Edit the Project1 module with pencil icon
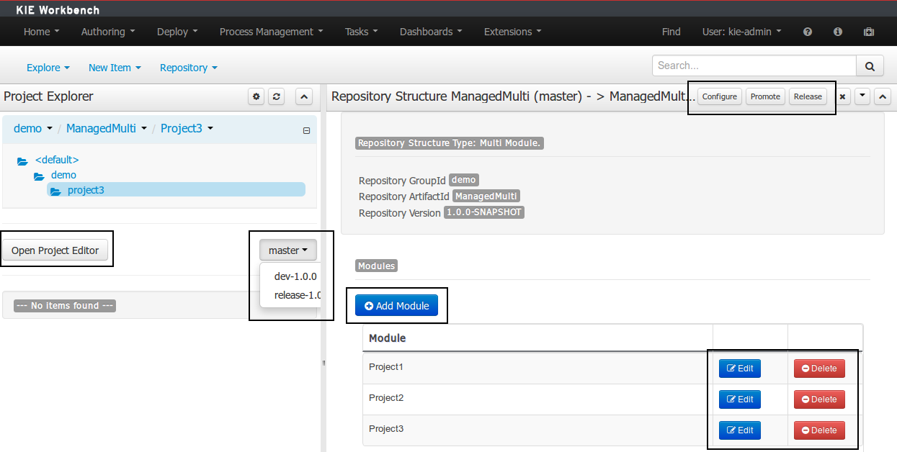This screenshot has height=452, width=897. 739,368
